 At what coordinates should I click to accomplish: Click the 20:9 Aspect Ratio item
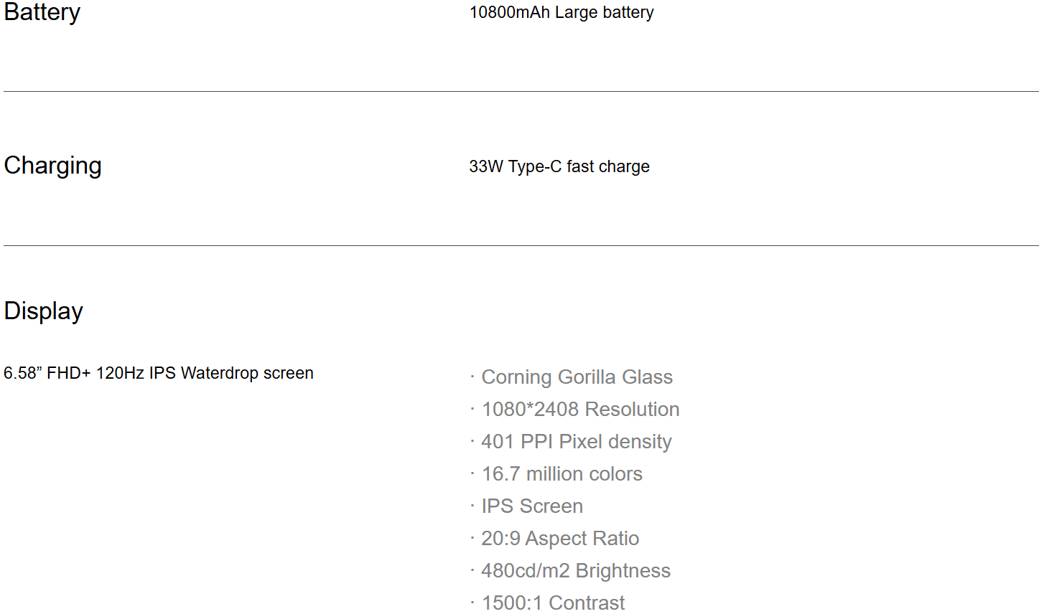click(x=560, y=539)
